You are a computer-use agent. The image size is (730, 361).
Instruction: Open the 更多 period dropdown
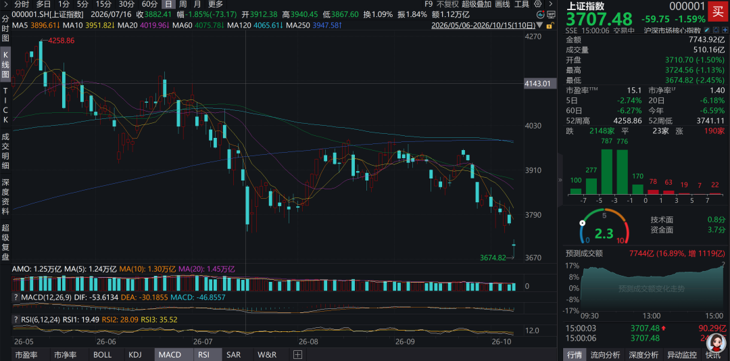(216, 4)
